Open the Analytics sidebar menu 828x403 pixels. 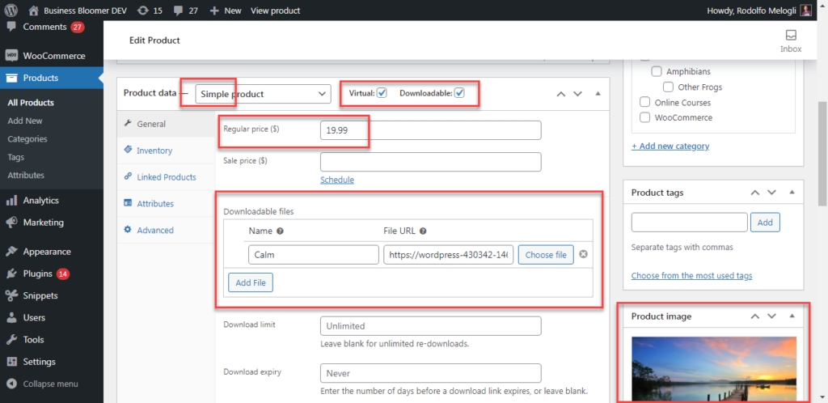coord(40,201)
